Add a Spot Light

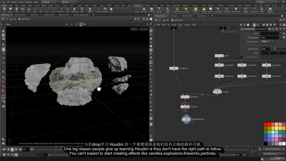click(x=152, y=10)
